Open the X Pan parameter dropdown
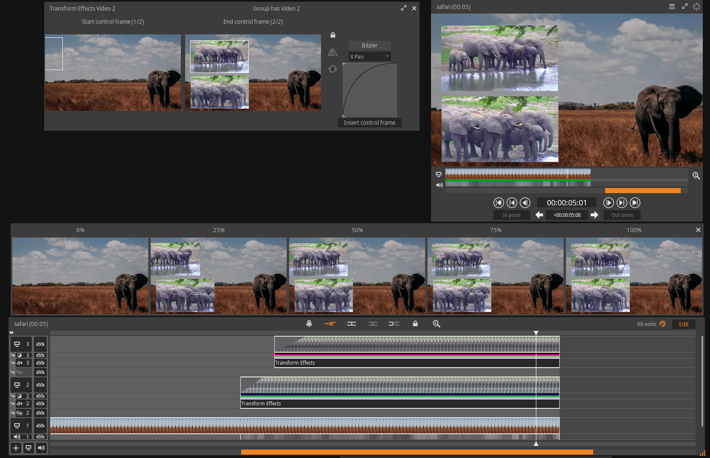This screenshot has height=458, width=710. pyautogui.click(x=369, y=56)
